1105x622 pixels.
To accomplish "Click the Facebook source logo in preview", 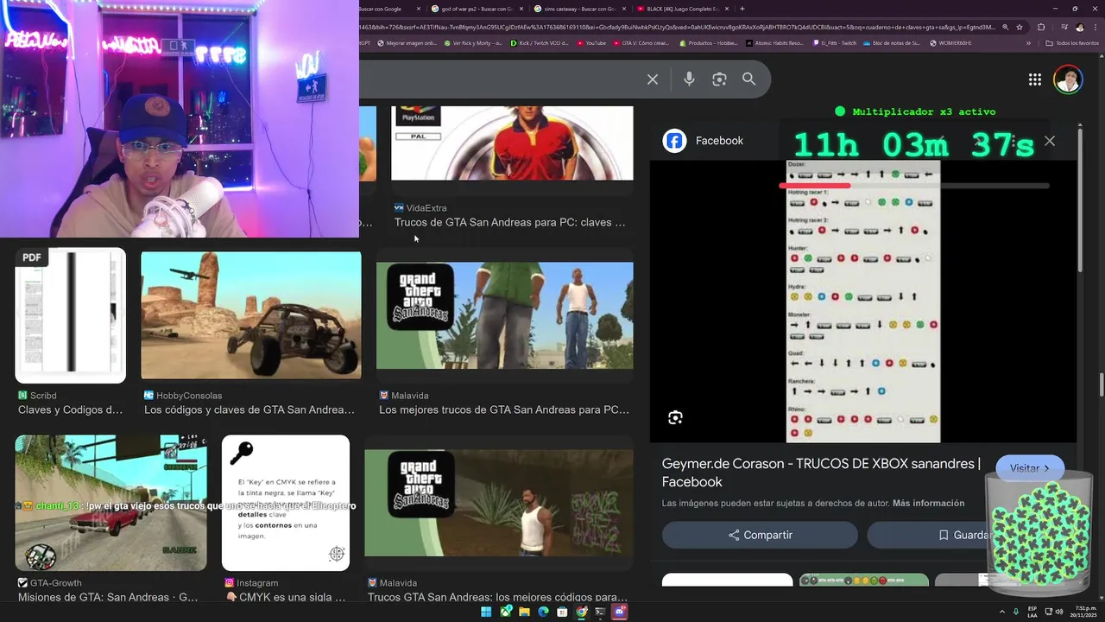I will pos(674,141).
